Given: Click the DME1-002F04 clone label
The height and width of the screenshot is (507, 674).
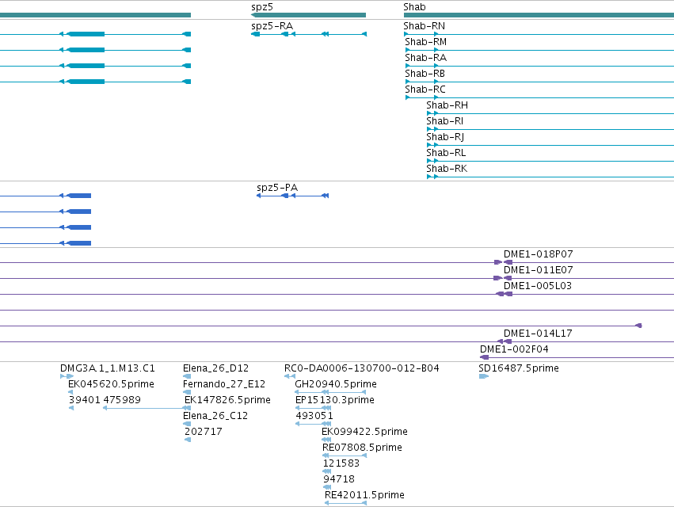Looking at the screenshot, I should click(514, 349).
